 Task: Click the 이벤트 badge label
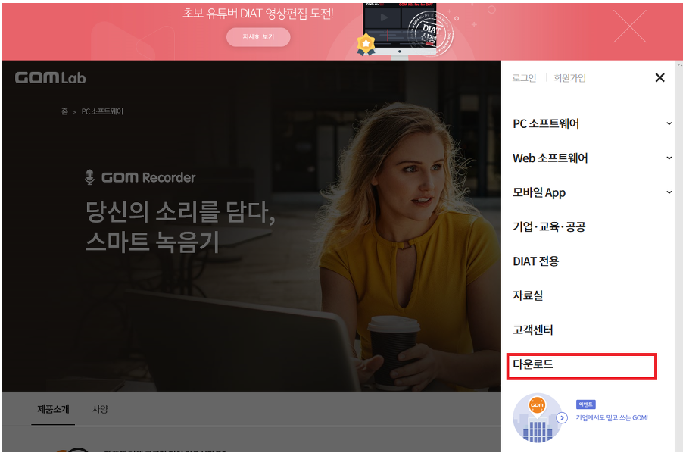pyautogui.click(x=586, y=404)
